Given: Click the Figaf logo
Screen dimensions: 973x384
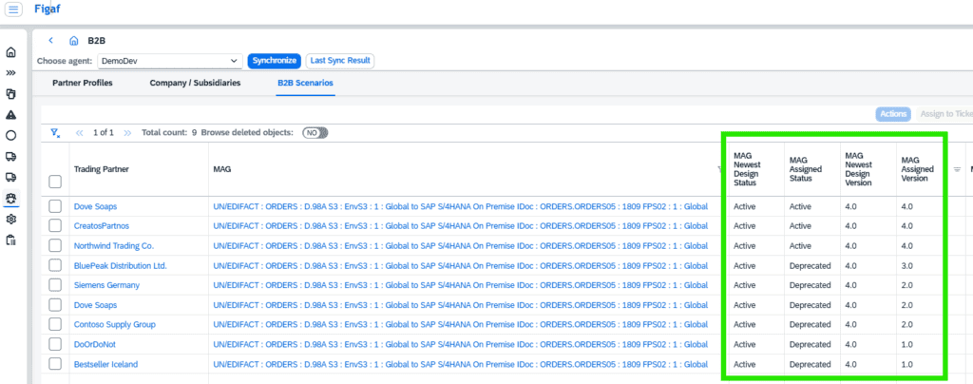Looking at the screenshot, I should (x=48, y=9).
